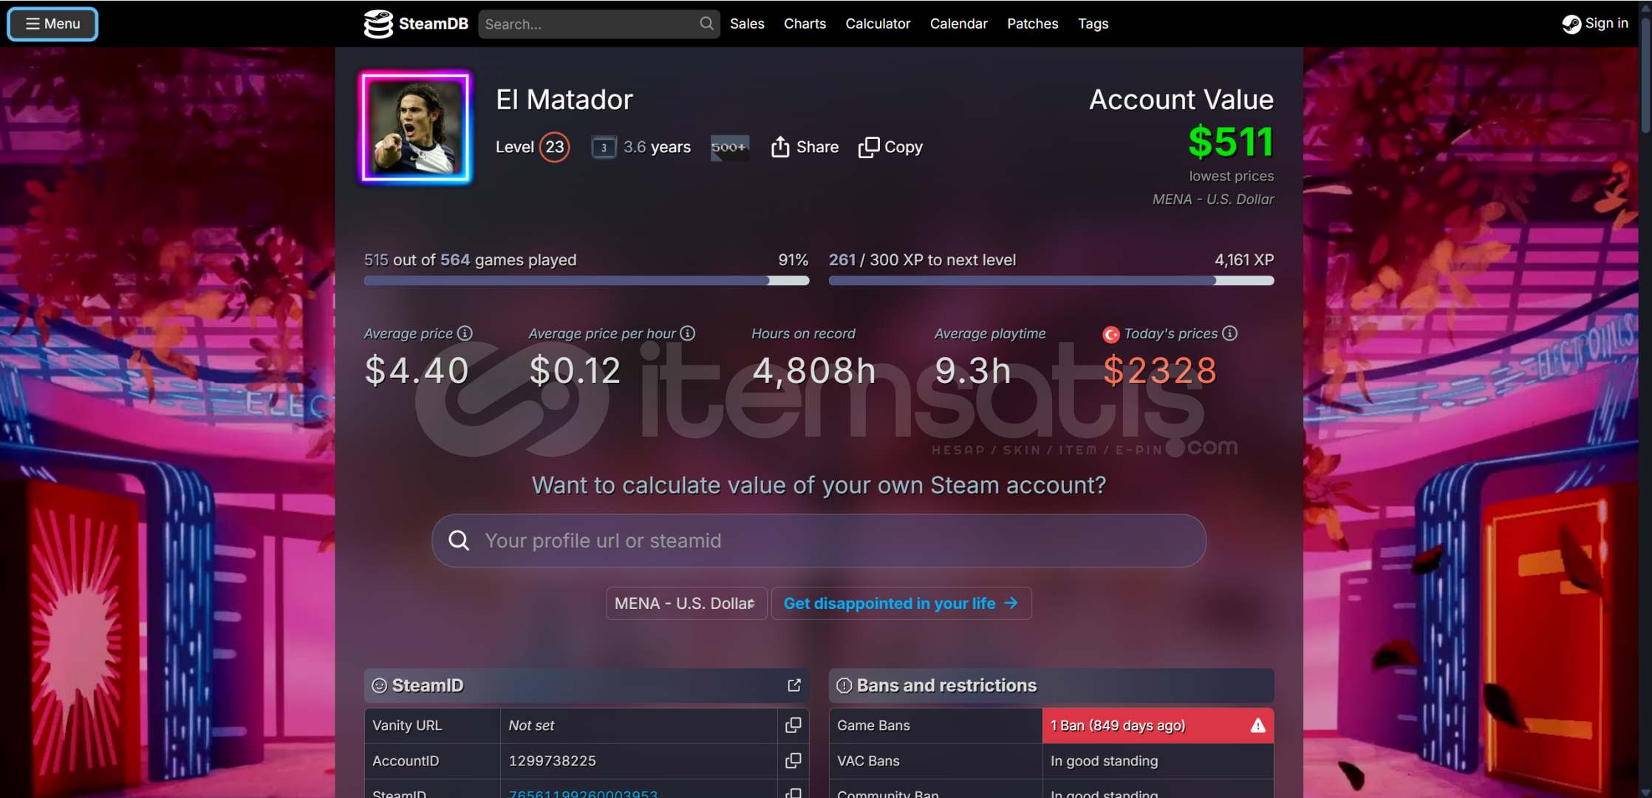Click the games played progress bar
1652x798 pixels.
(586, 281)
